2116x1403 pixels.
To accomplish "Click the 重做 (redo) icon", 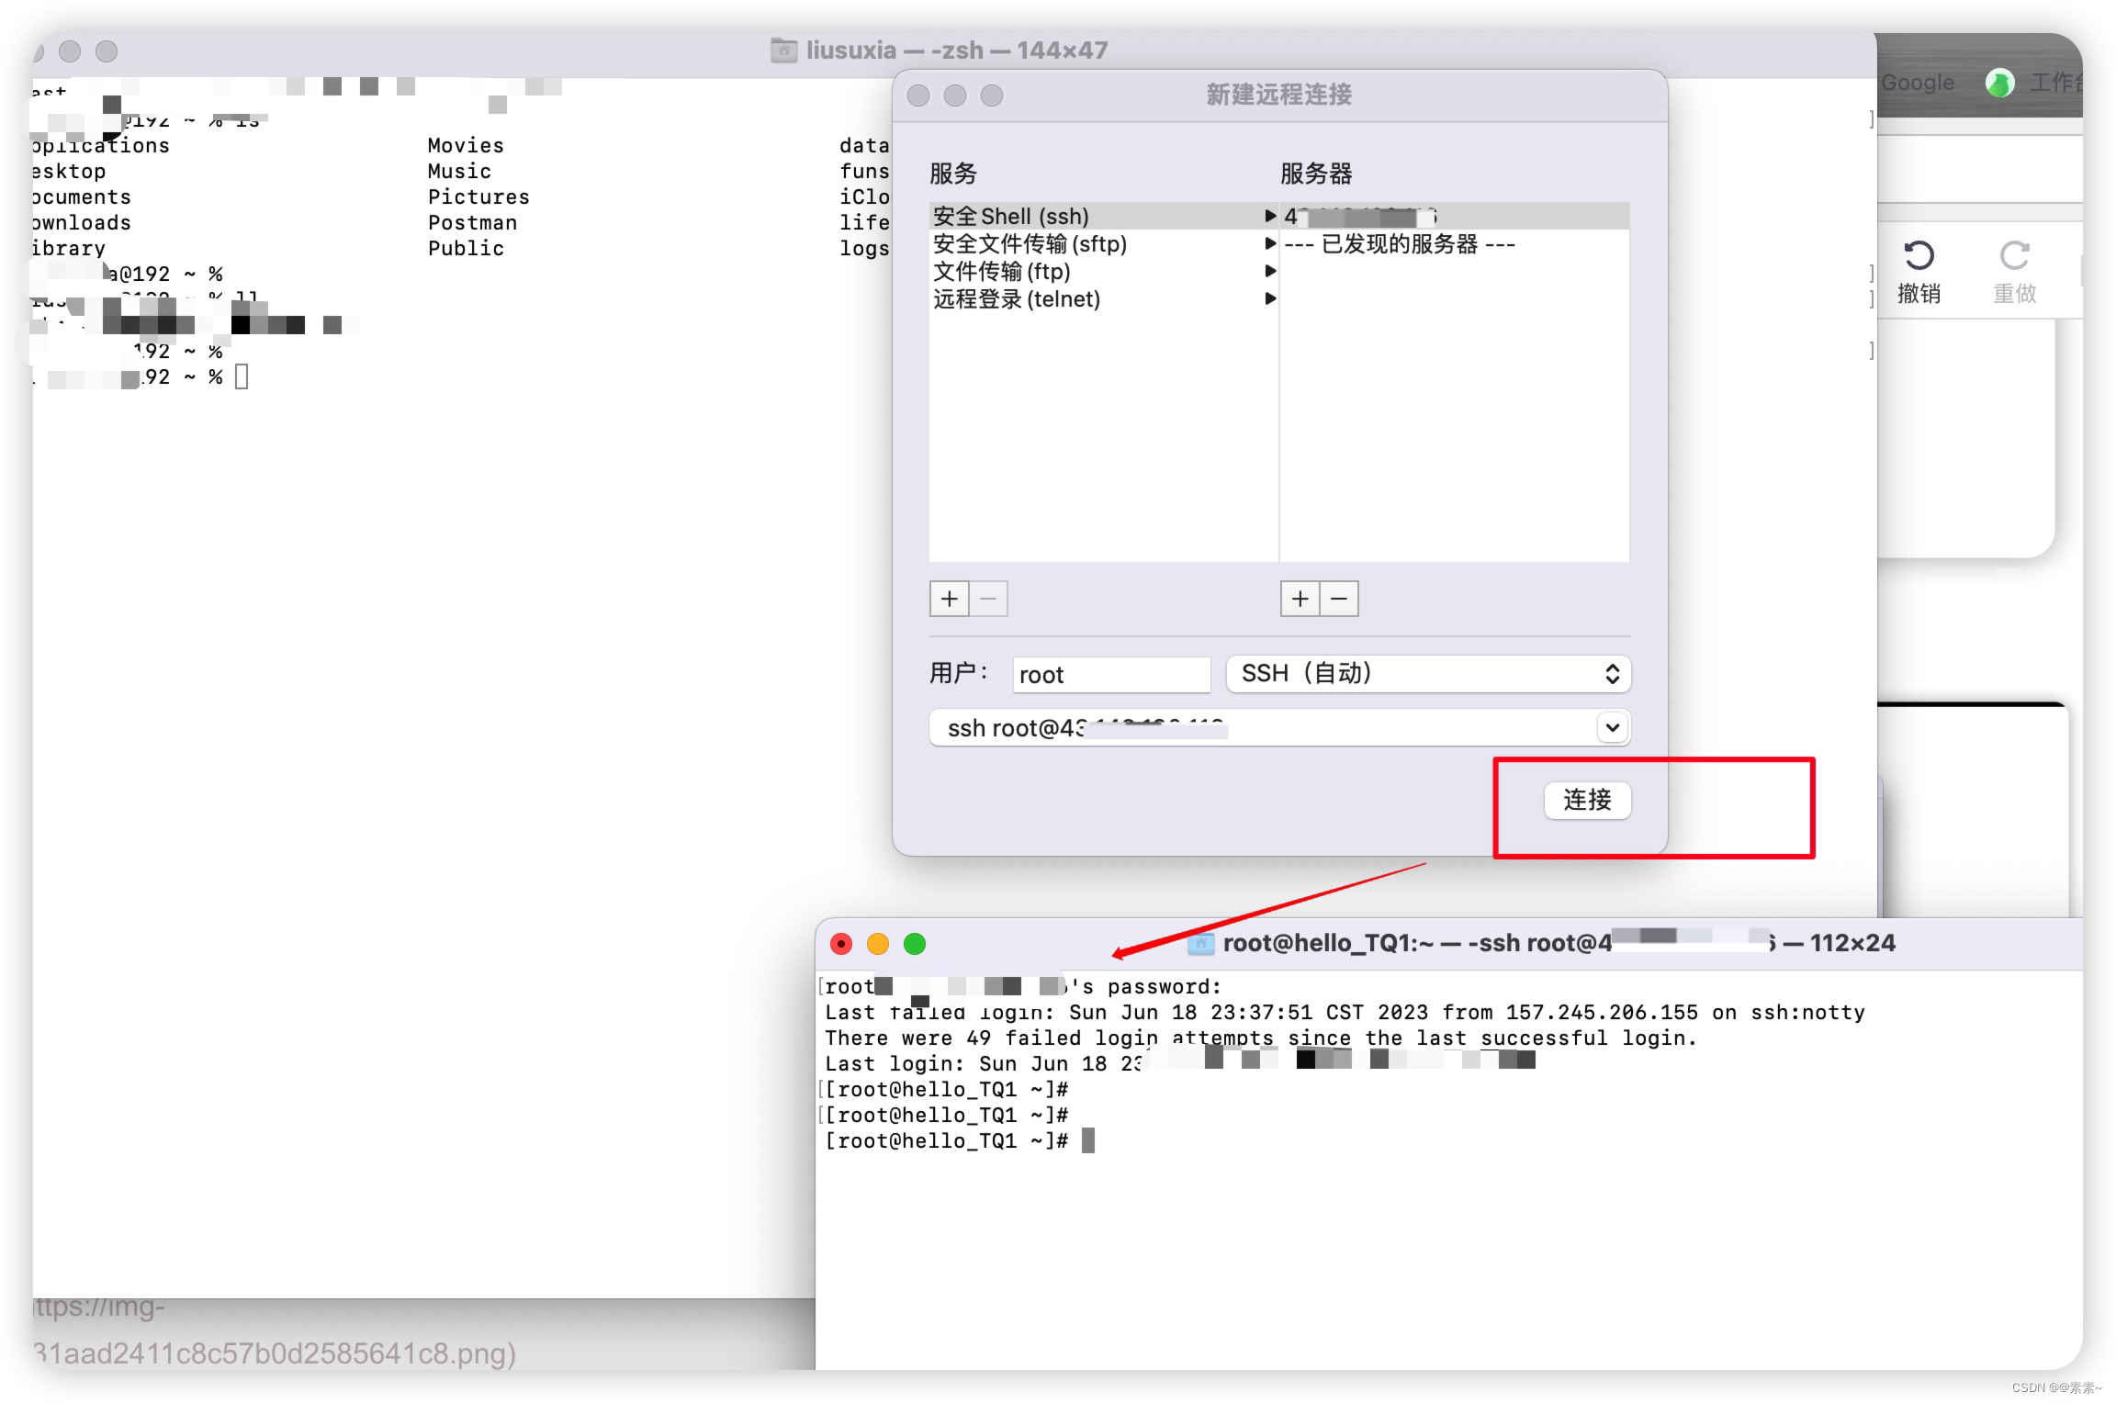I will 2015,257.
